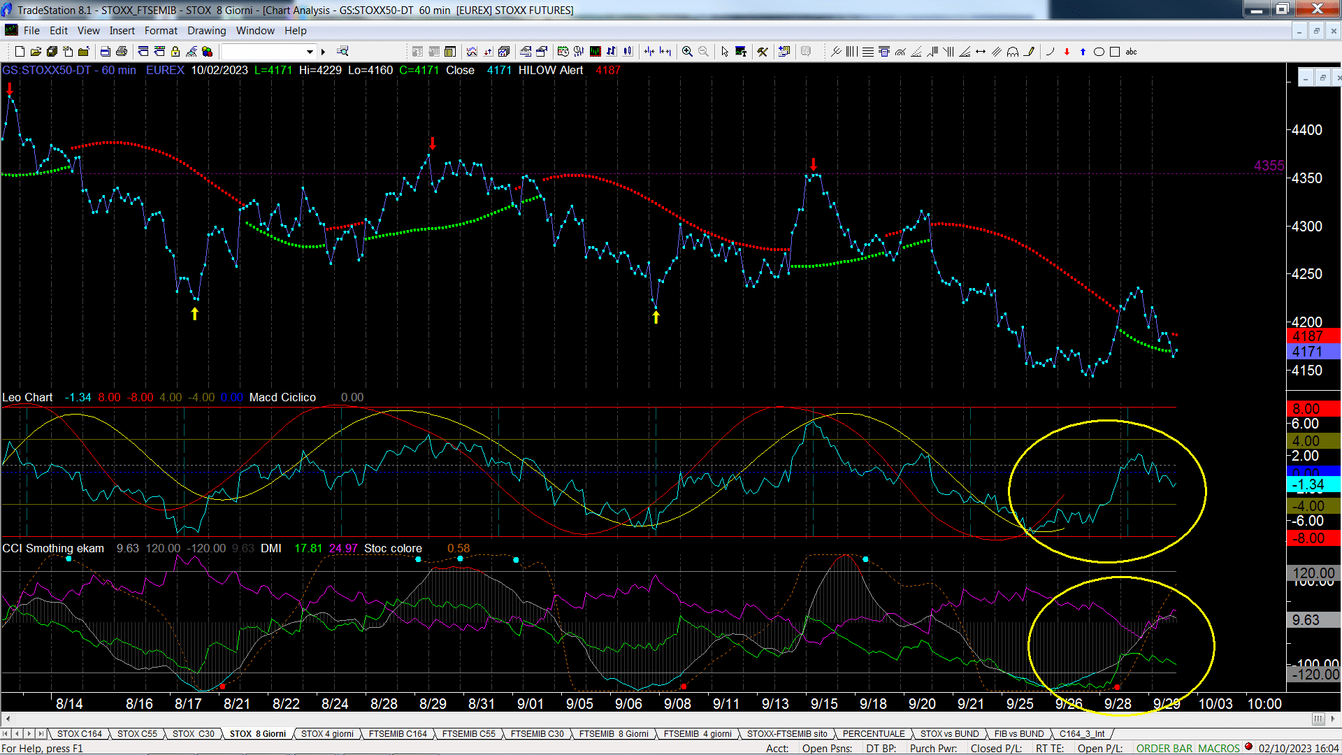The height and width of the screenshot is (755, 1342).
Task: Click the padlock icon in toolbar
Action: click(175, 52)
